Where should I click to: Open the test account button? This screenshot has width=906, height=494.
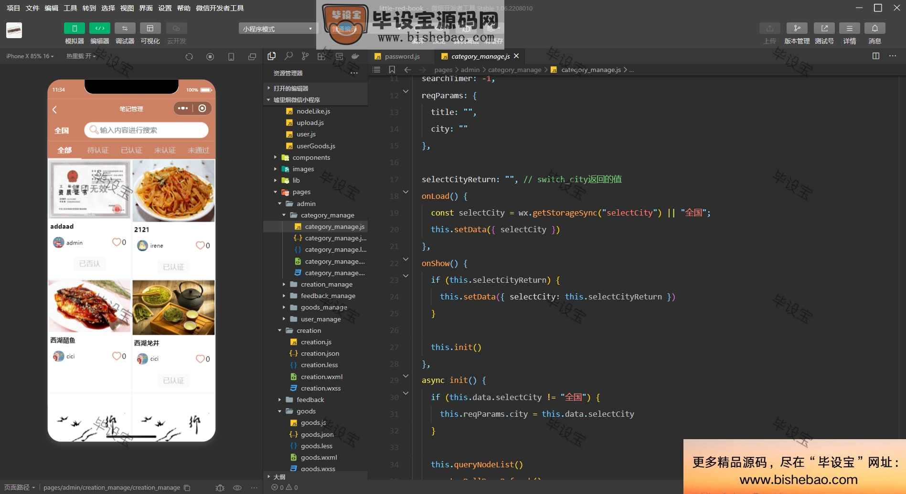tap(824, 29)
